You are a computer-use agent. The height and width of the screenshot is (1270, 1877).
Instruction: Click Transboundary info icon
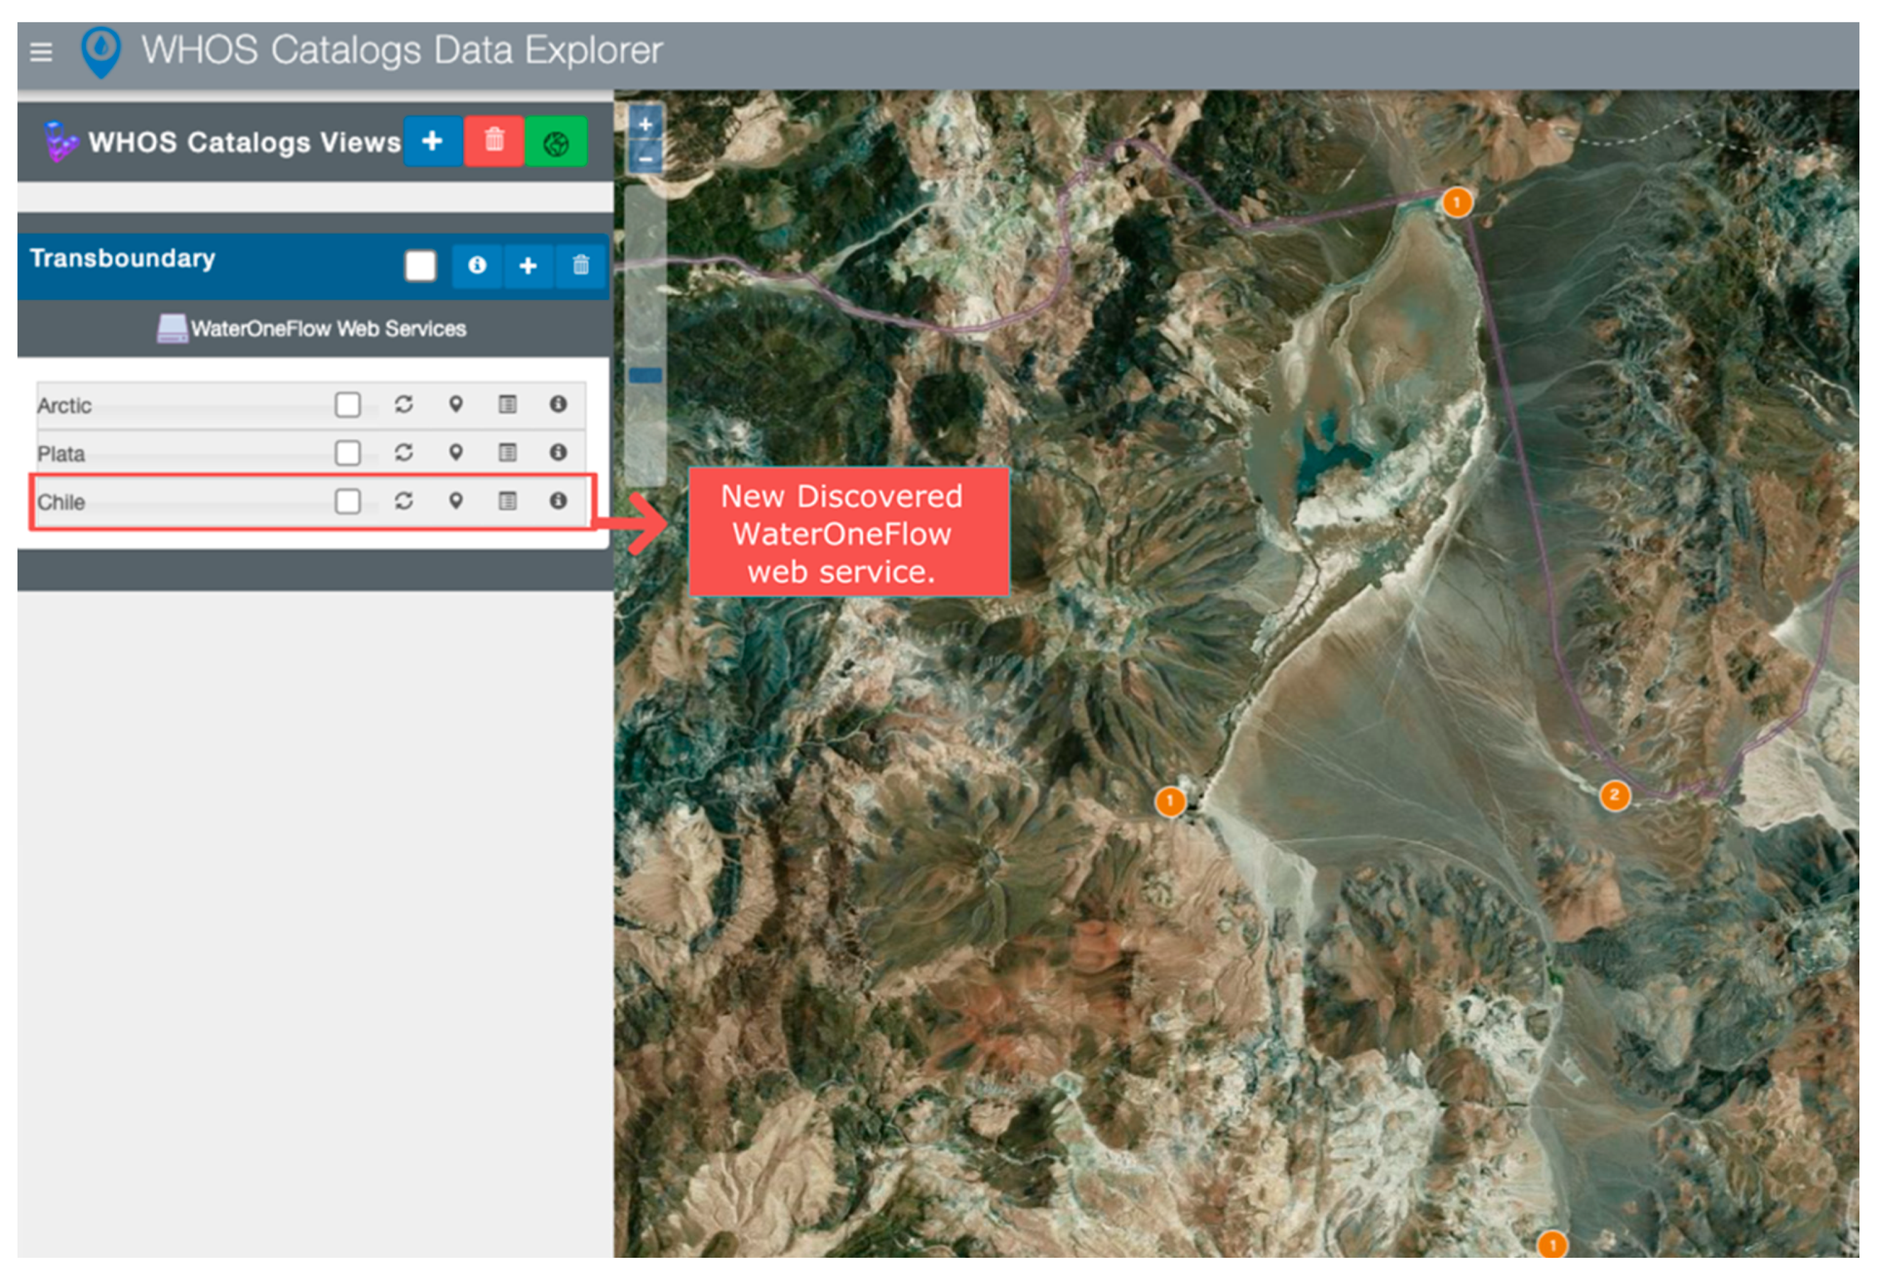pos(477,265)
